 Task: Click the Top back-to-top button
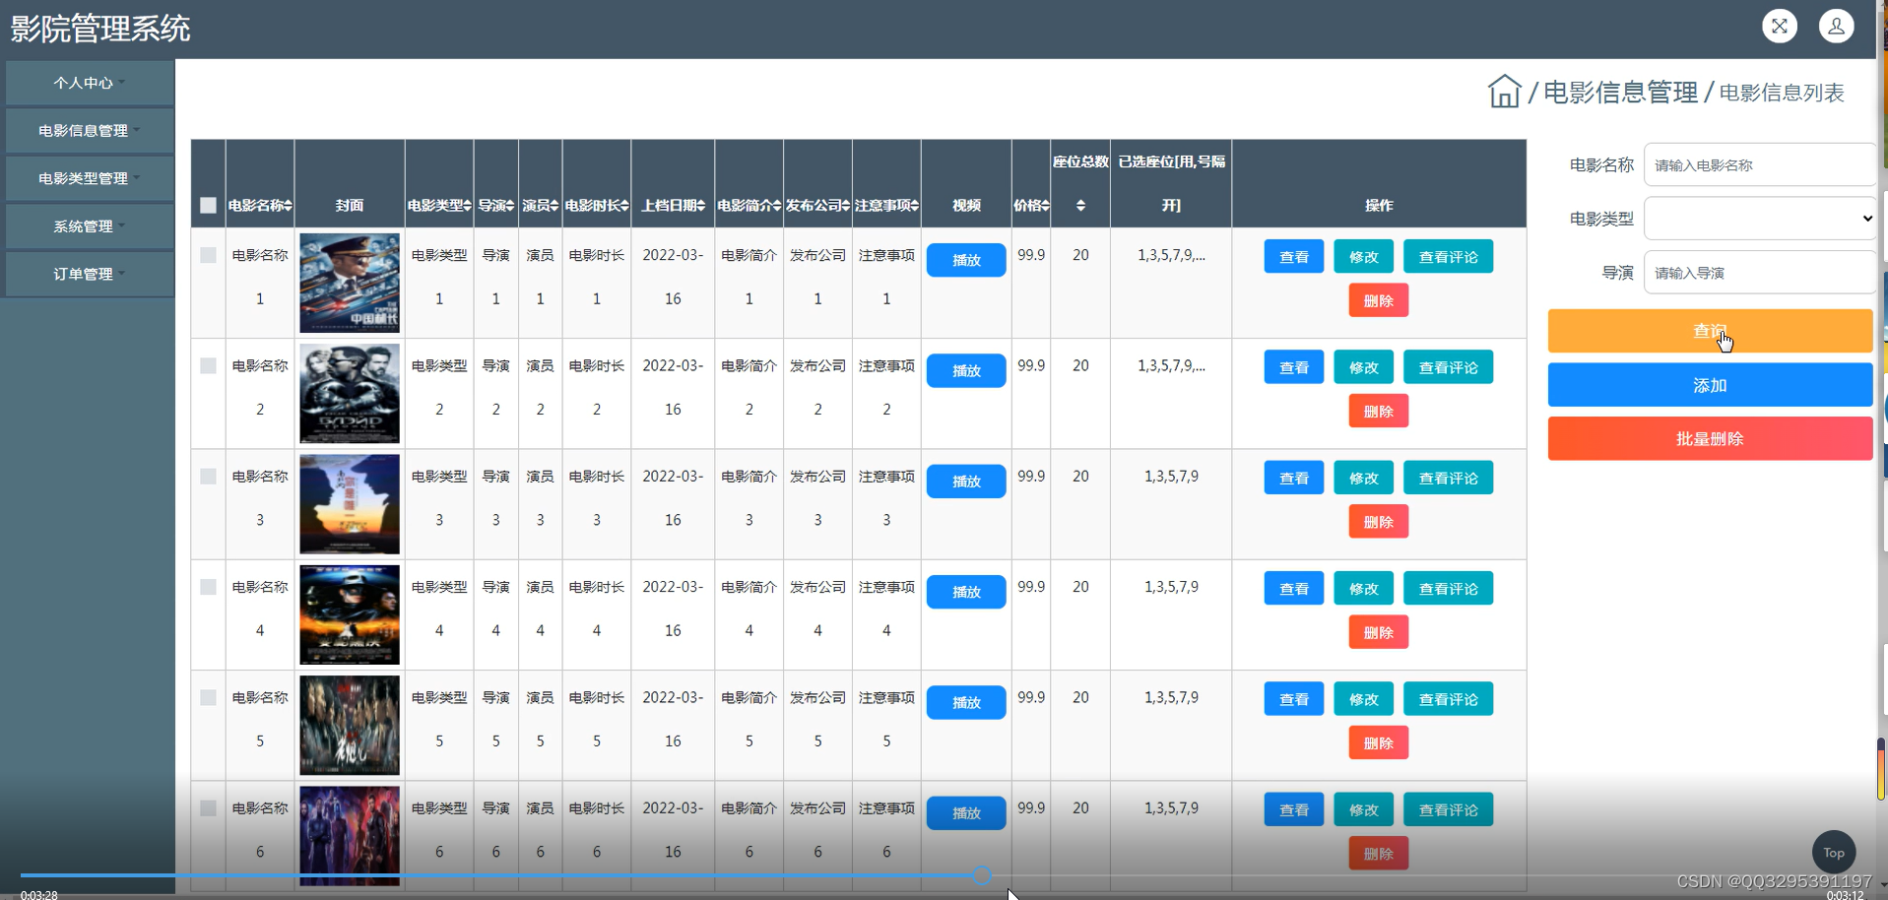tap(1833, 853)
